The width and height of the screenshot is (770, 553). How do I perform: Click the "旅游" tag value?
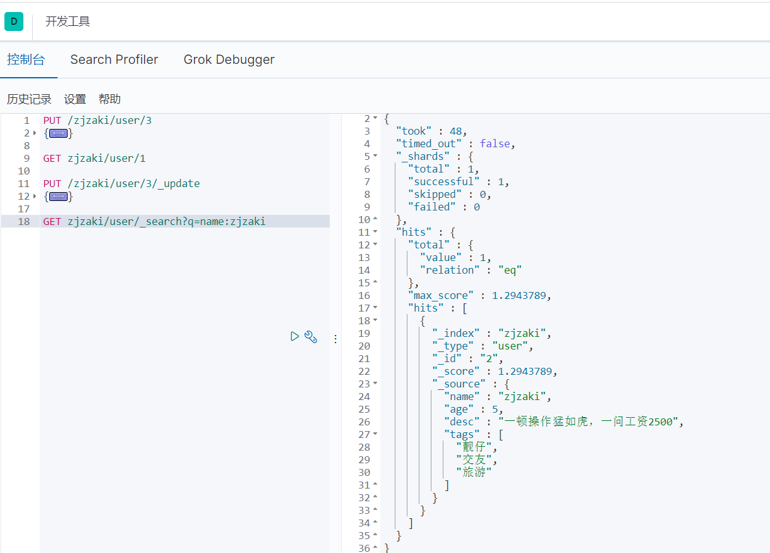coord(474,472)
